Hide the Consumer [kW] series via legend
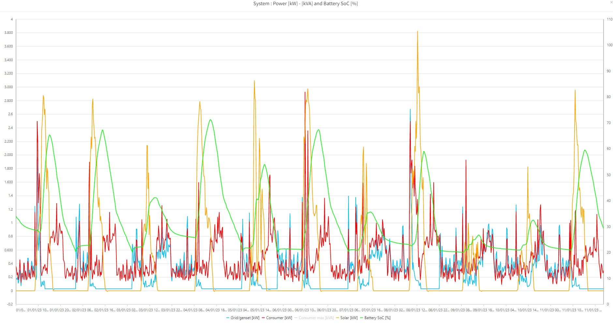Screen dimensions: 613x324 [x=277, y=318]
